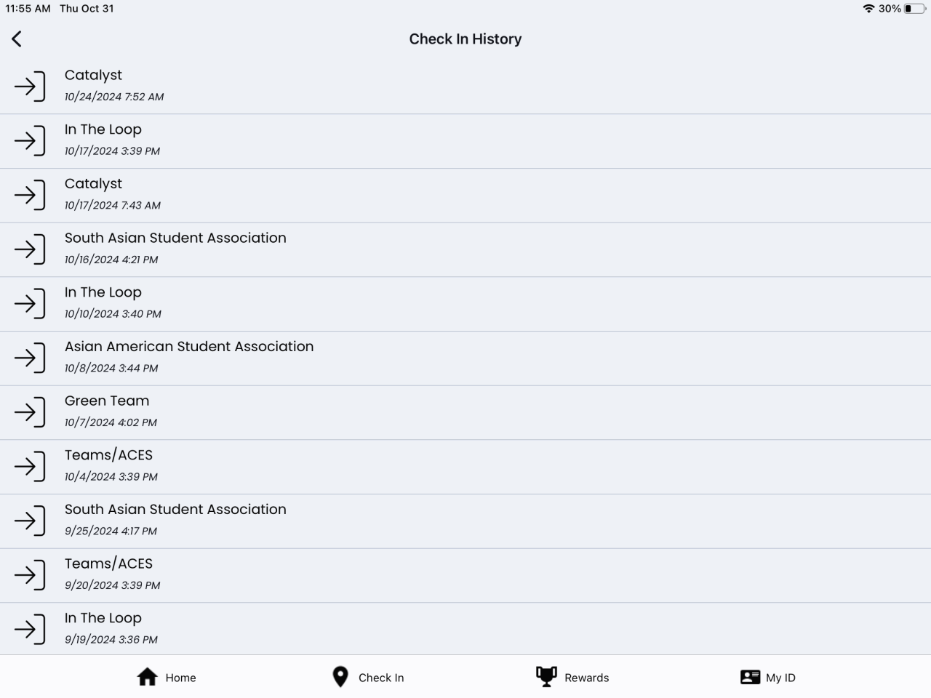Click the My ID card icon
This screenshot has width=931, height=698.
[750, 677]
